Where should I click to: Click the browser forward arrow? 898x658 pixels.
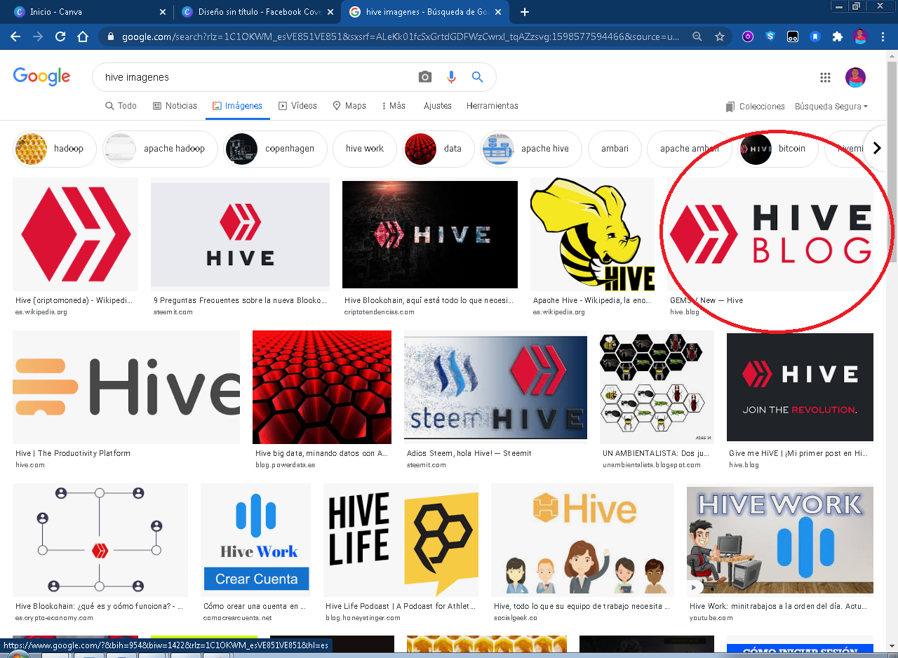coord(38,36)
